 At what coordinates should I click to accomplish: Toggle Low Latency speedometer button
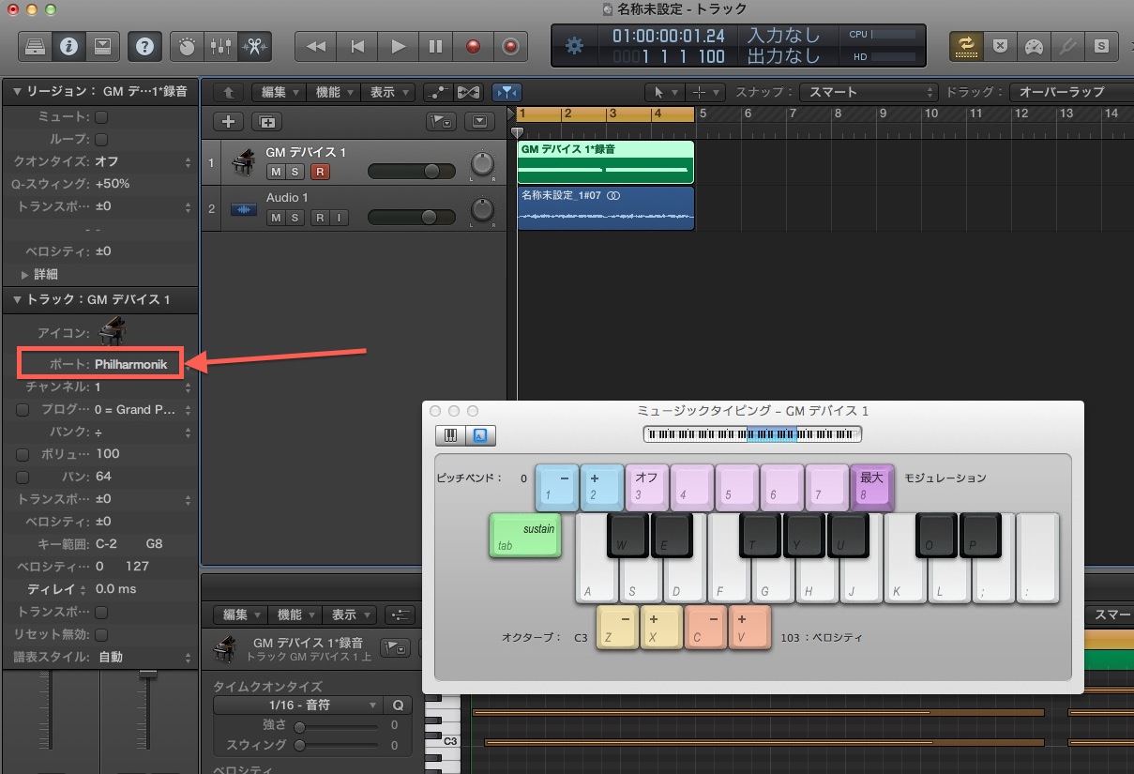point(1034,45)
